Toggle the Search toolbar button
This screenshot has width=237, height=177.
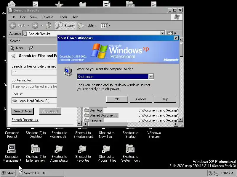pos(65,25)
